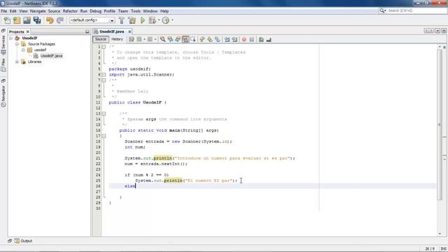Start macro recording with the red circle
The image size is (448, 252).
point(244,39)
